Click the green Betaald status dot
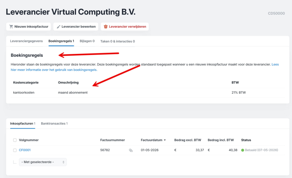 point(242,150)
